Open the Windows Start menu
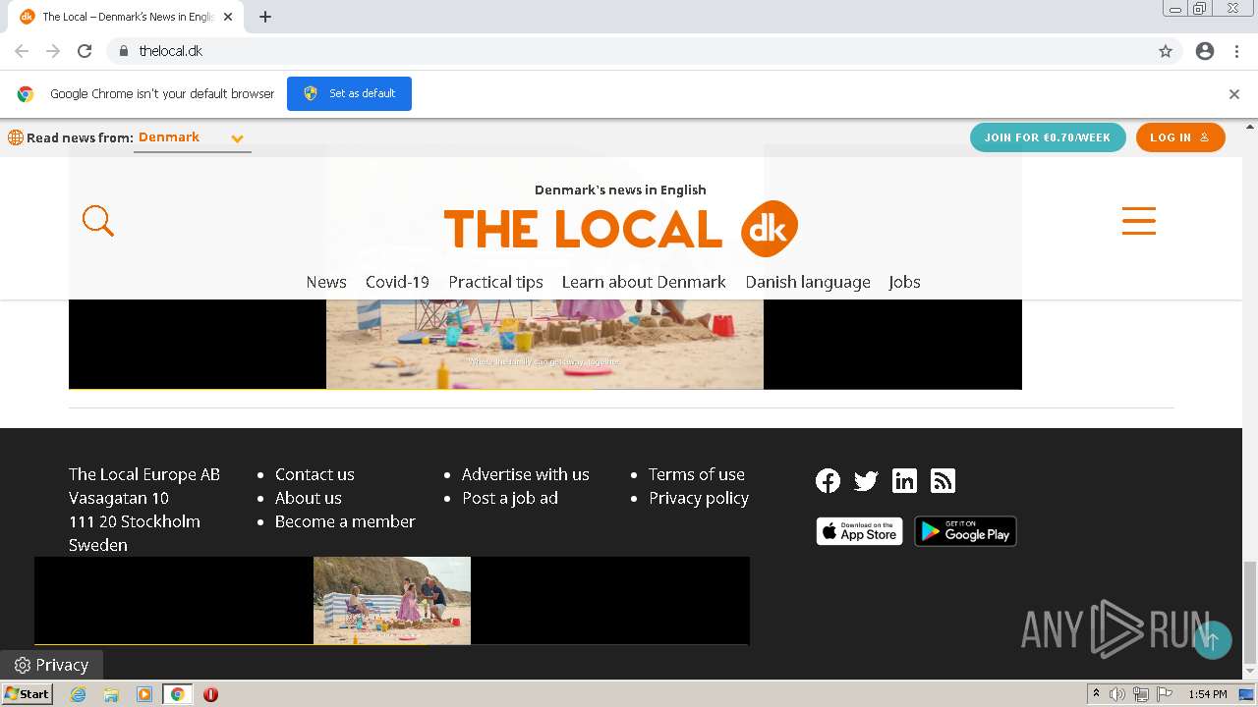 pyautogui.click(x=27, y=694)
